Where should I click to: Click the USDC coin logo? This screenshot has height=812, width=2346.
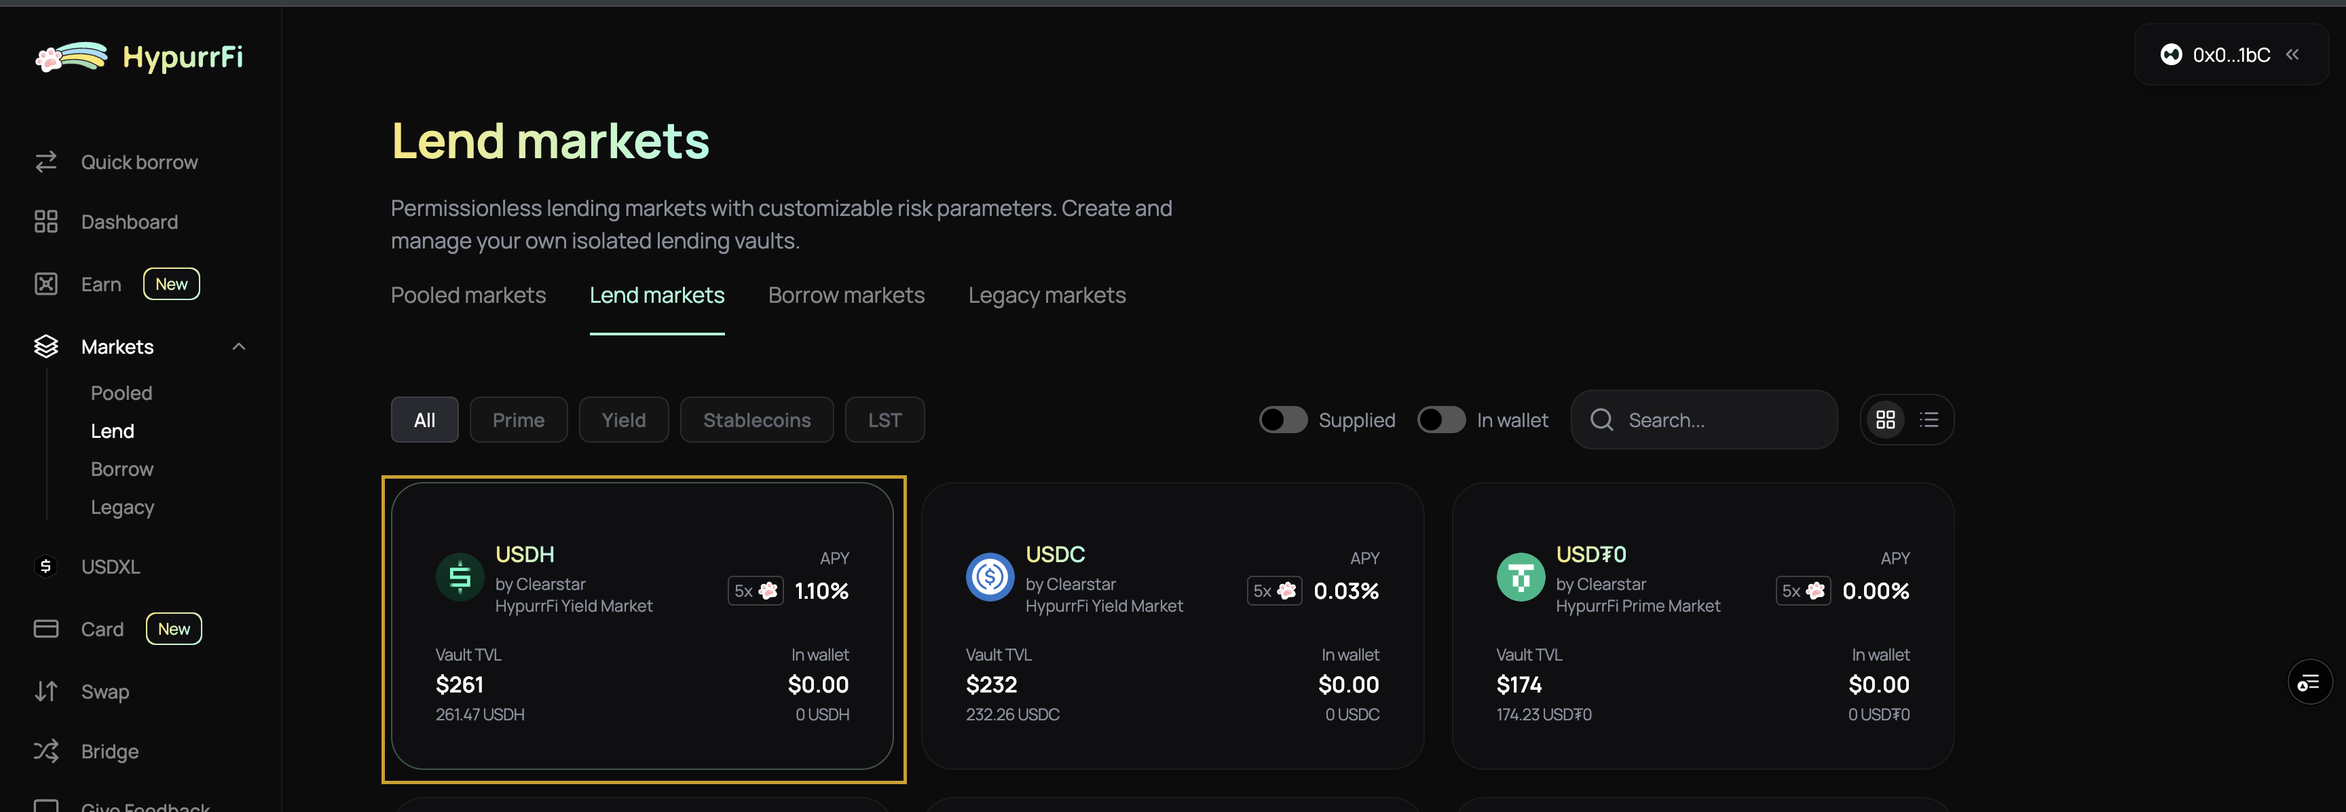click(990, 577)
